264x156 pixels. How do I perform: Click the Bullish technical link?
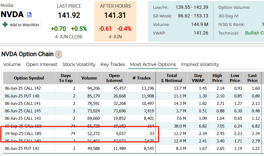(x=255, y=33)
